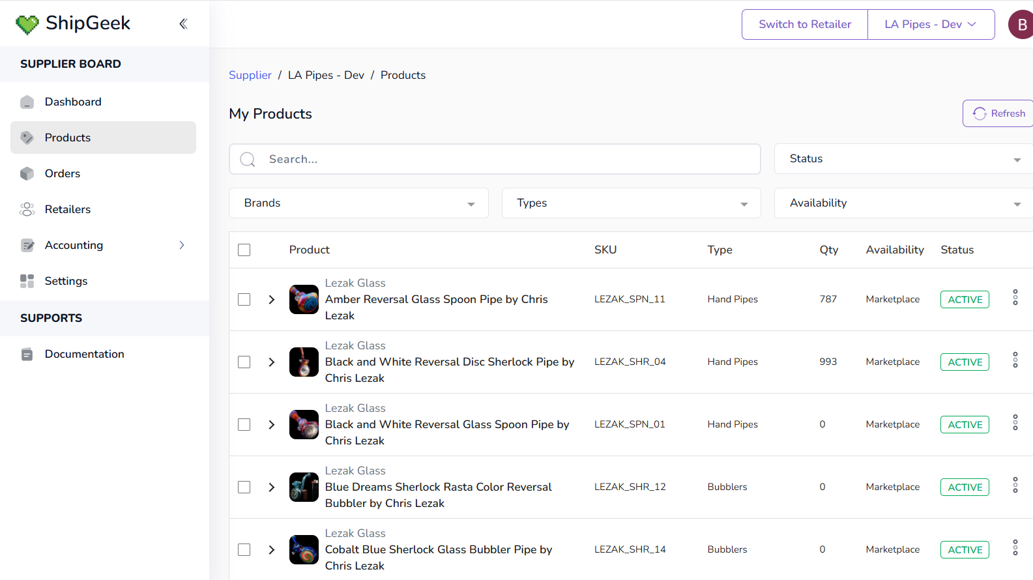Open kebab menu for Blue Dreams Sherlock row
Viewport: 1033px width, 580px height.
[x=1015, y=485]
